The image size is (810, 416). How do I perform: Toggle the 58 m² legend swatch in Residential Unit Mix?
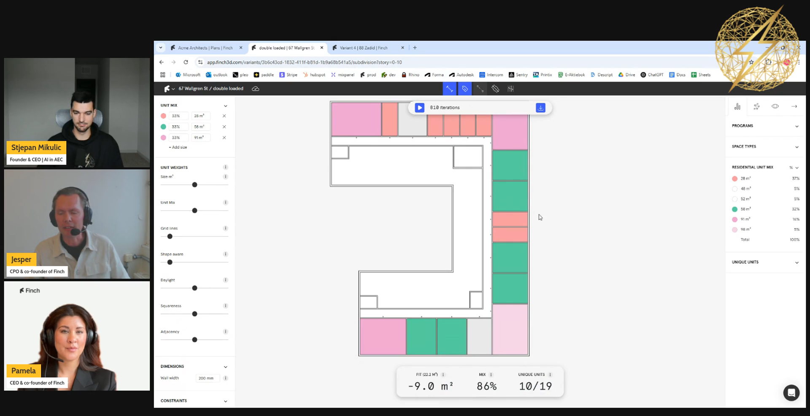pos(734,209)
